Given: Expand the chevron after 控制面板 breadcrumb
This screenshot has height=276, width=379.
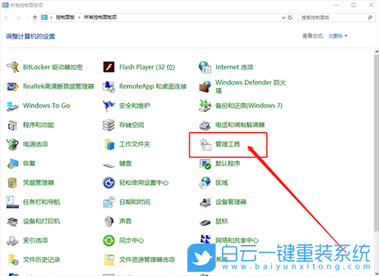Looking at the screenshot, I should click(79, 17).
